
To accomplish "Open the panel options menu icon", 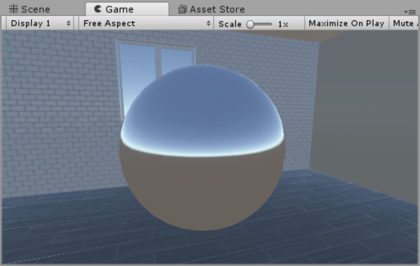I will tap(410, 12).
